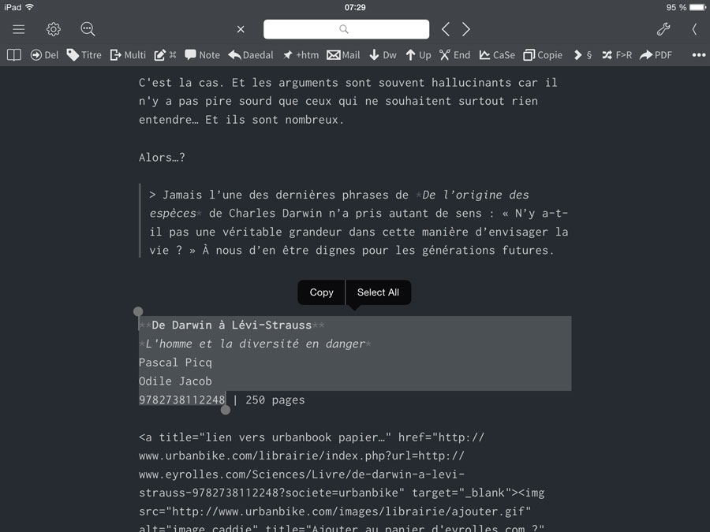Screen dimensions: 710x532
Task: Run the Del macro
Action: coord(44,55)
